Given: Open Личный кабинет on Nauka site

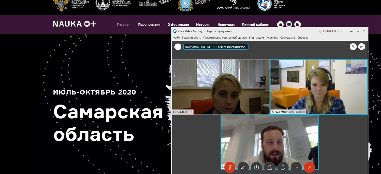Looking at the screenshot, I should pyautogui.click(x=255, y=24).
